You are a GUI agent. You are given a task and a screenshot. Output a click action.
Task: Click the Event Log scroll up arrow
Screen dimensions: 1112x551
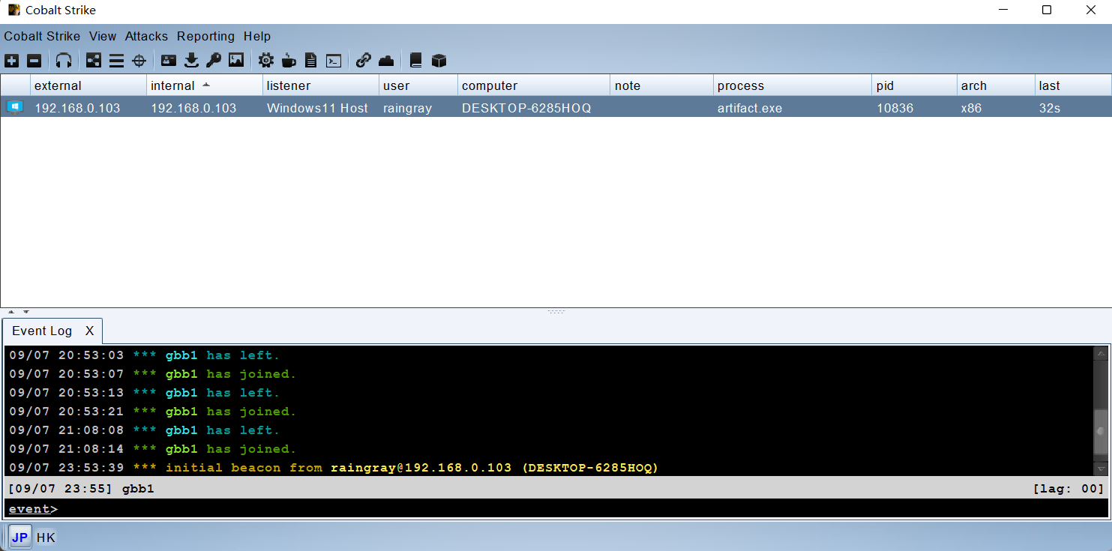[x=1100, y=354]
